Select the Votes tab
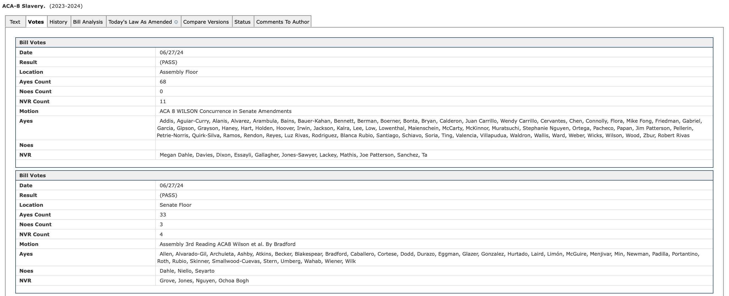This screenshot has height=296, width=729. [36, 22]
